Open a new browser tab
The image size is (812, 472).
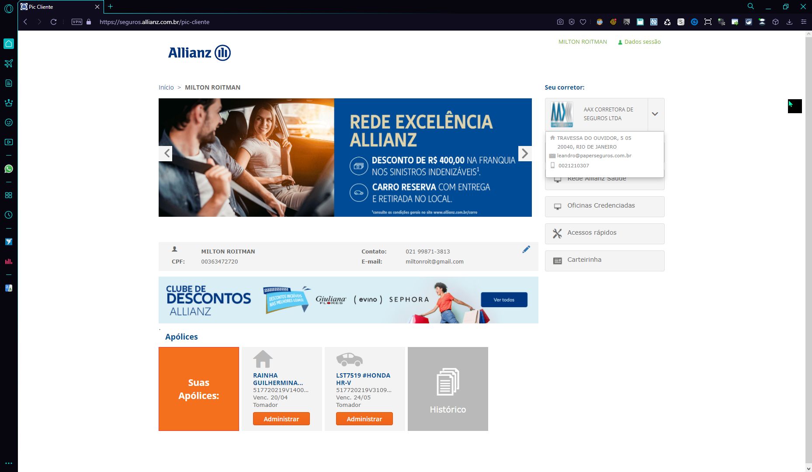coord(110,7)
